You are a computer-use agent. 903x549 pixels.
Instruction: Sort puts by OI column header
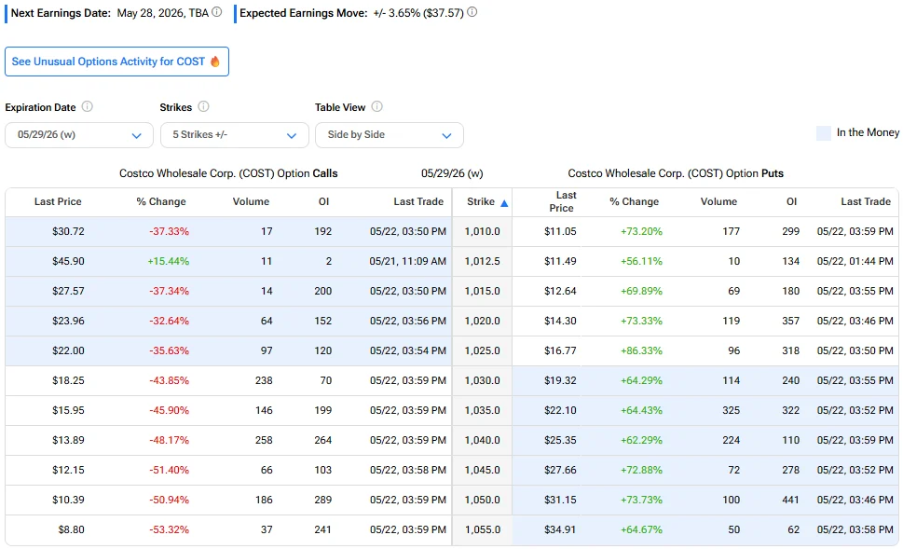coord(792,201)
